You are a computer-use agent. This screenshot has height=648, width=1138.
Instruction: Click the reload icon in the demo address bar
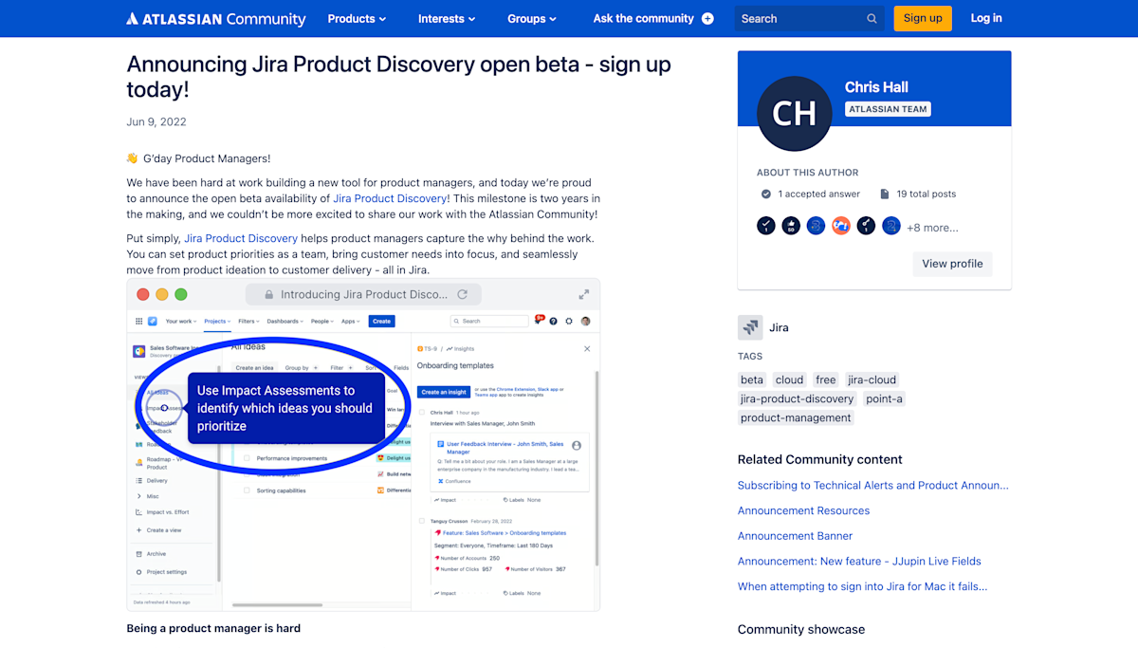coord(462,294)
